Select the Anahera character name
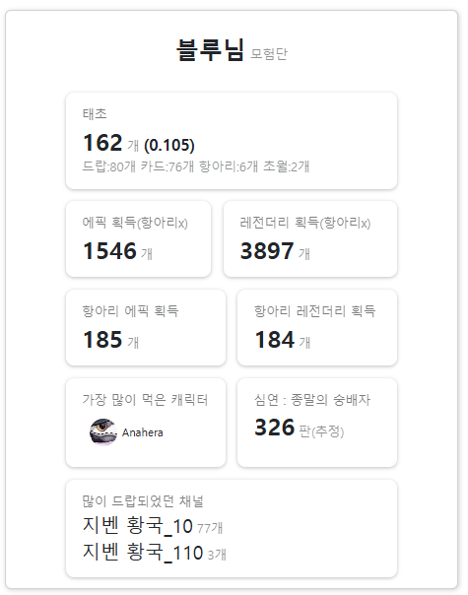This screenshot has height=595, width=468. click(x=142, y=432)
